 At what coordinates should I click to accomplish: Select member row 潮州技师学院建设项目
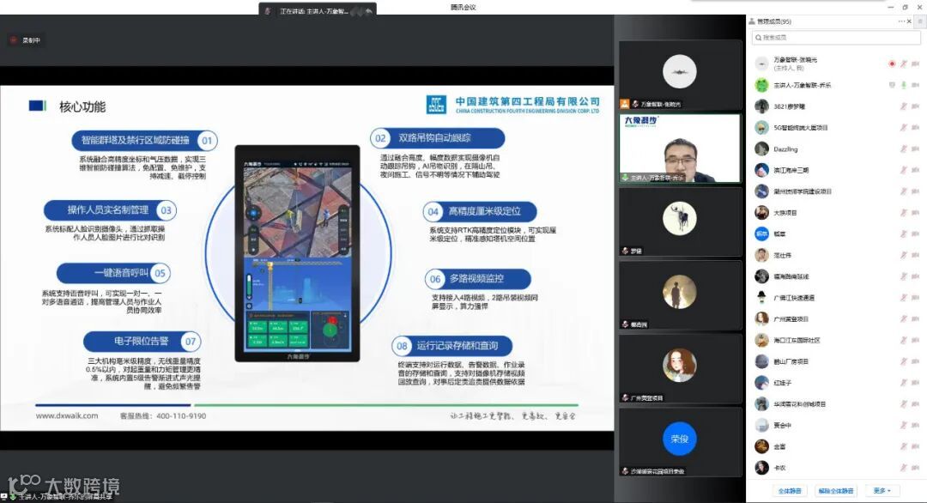pos(836,191)
